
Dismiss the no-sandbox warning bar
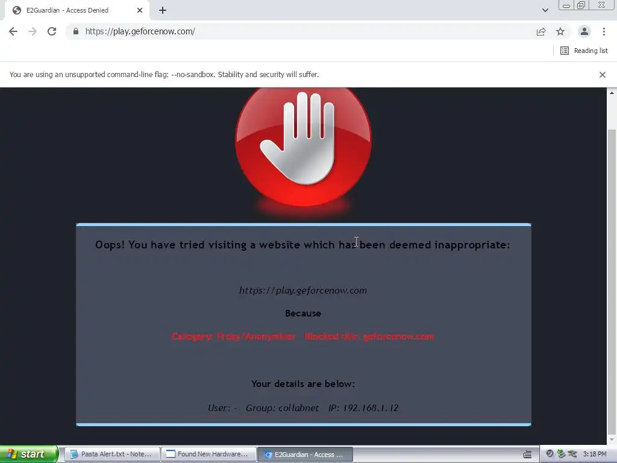click(x=603, y=75)
